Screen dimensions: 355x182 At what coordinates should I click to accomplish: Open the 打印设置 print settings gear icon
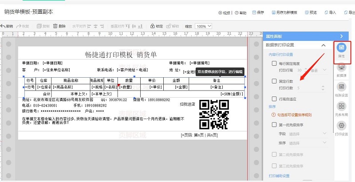pos(341,126)
